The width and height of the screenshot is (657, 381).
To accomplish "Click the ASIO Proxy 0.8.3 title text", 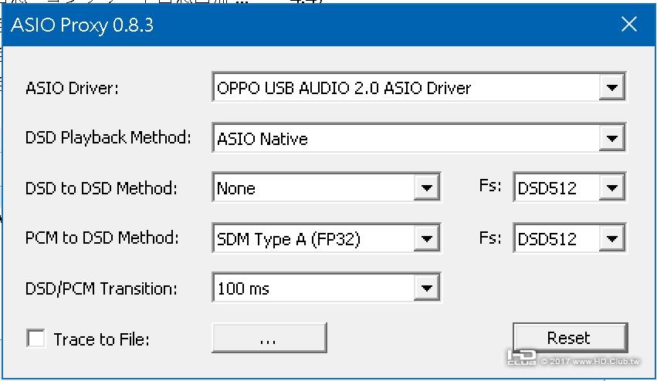I will [82, 25].
